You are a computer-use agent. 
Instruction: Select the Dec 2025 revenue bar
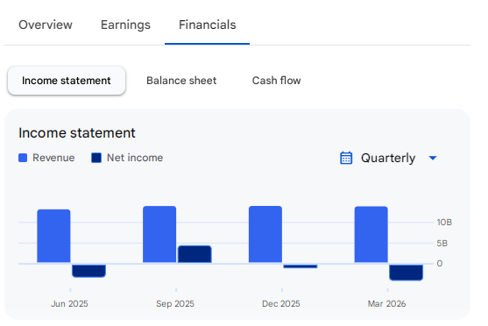coord(265,235)
